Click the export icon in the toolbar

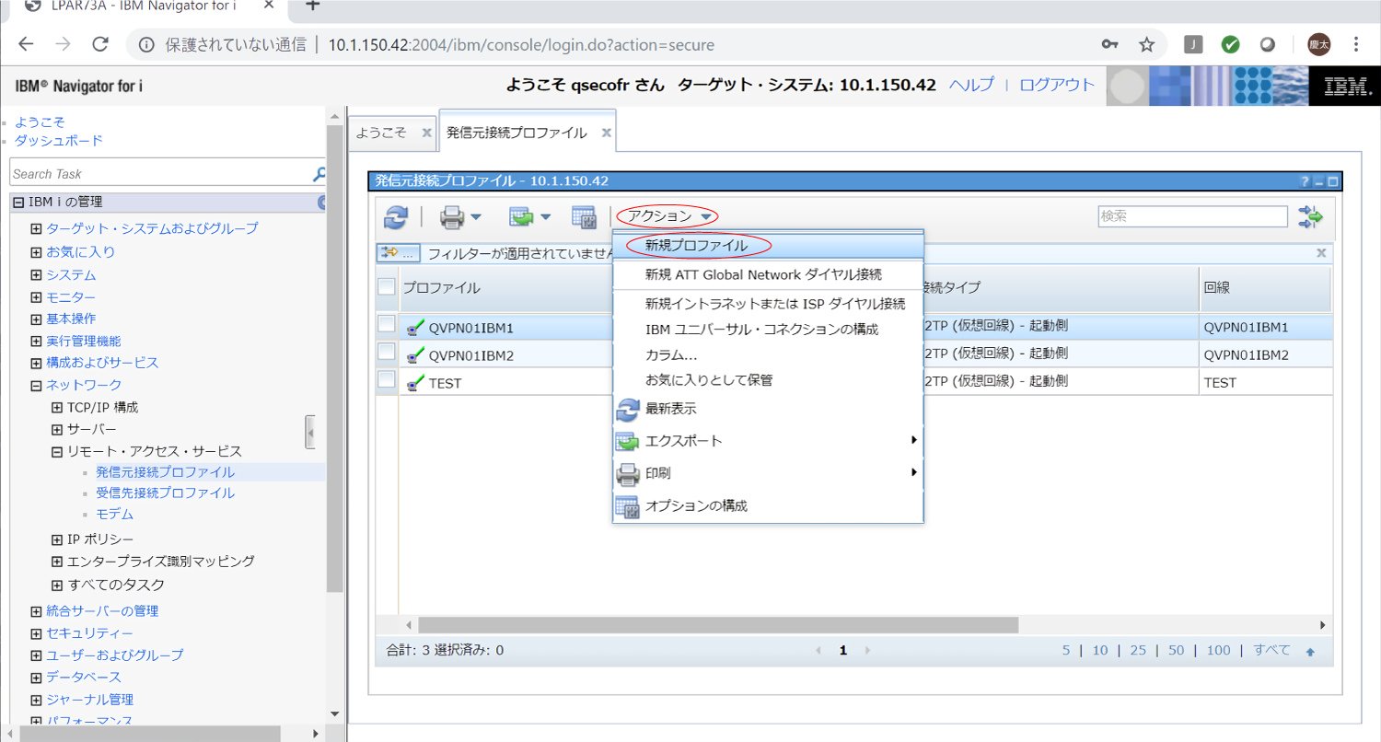[522, 217]
